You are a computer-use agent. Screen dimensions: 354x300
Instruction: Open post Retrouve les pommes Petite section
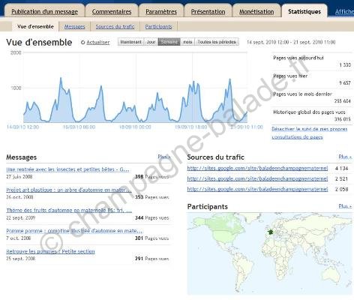tap(50, 251)
